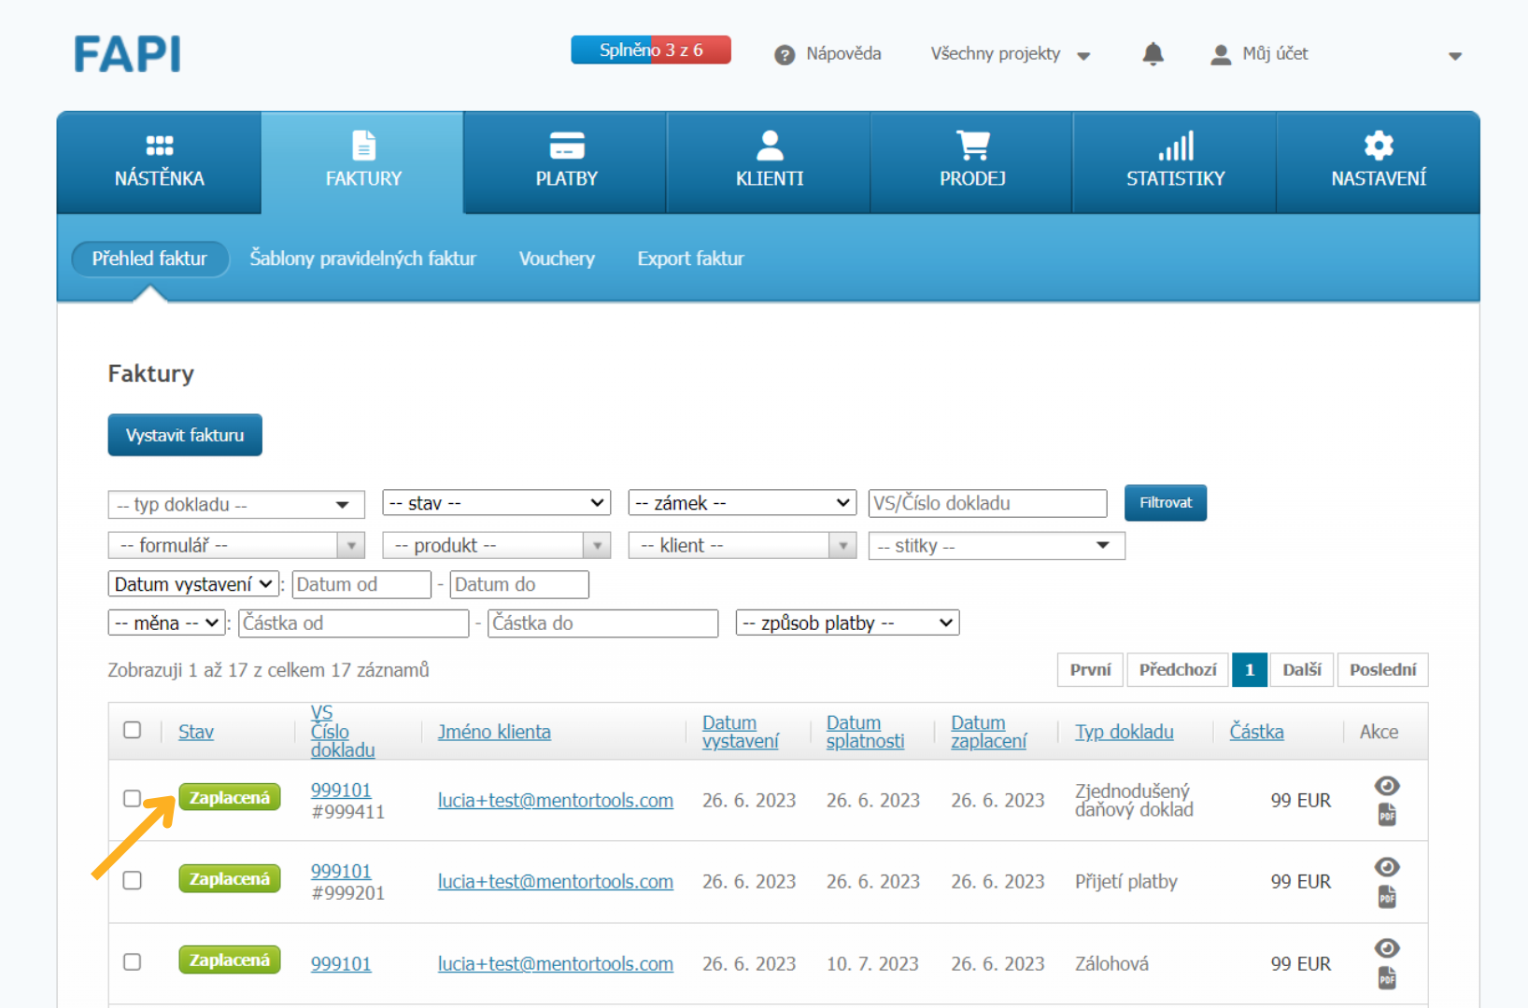Open Prodej shopping cart section

972,145
